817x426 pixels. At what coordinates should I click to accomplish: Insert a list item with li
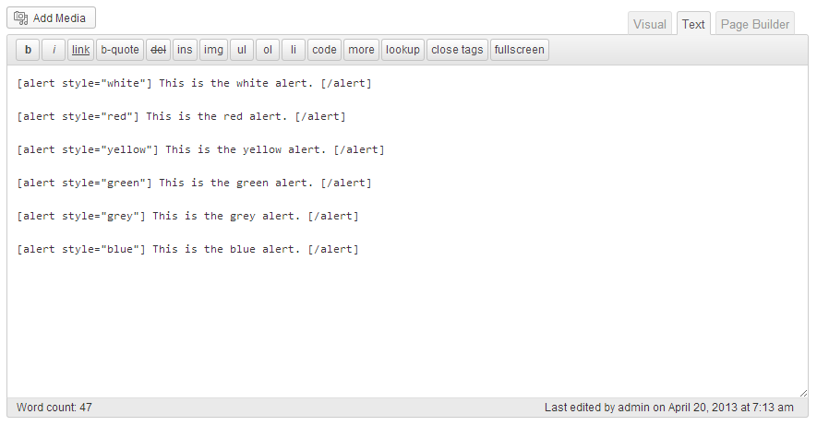(x=294, y=50)
